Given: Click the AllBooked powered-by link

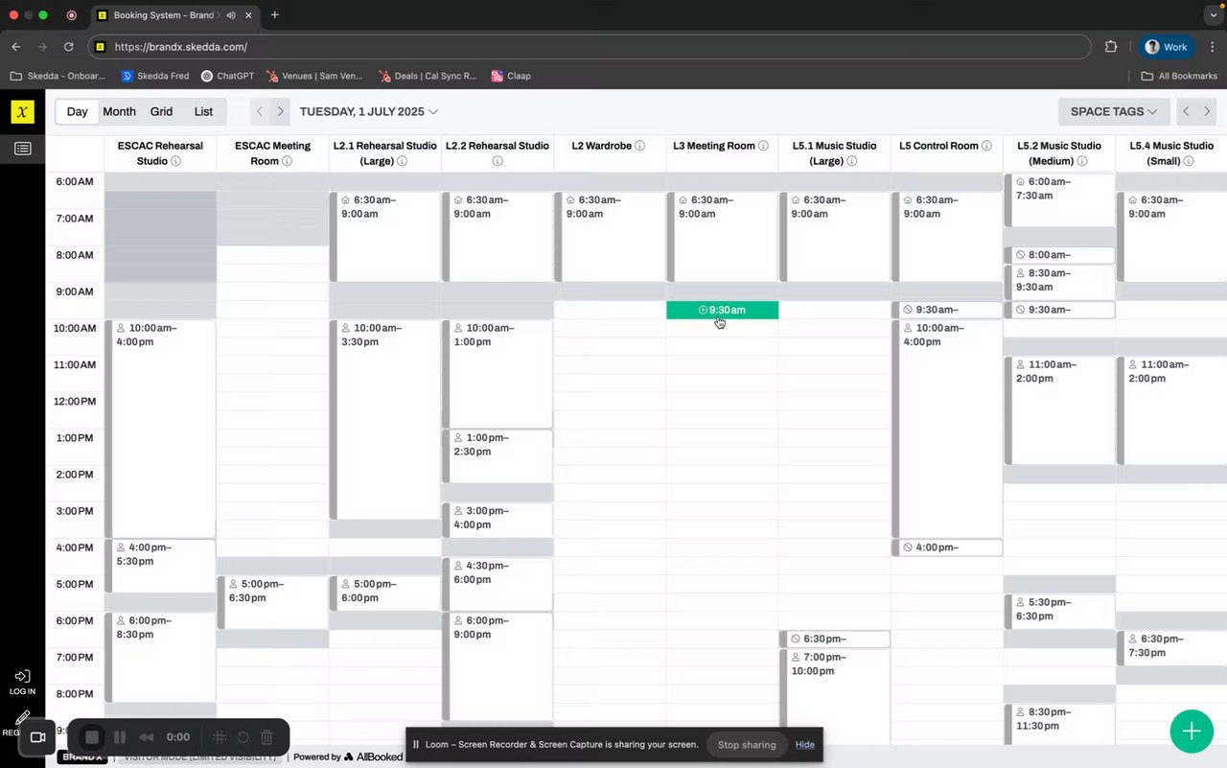Looking at the screenshot, I should pos(374,756).
